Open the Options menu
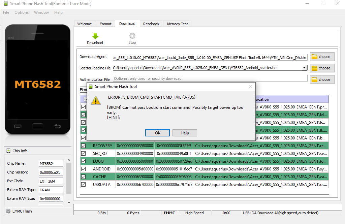The width and height of the screenshot is (345, 224). [x=22, y=12]
